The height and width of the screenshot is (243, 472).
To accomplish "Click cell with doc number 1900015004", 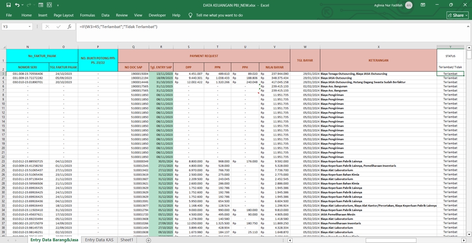I will [133, 73].
